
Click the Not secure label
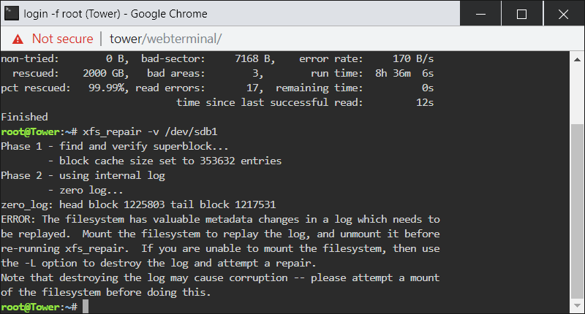click(x=62, y=39)
